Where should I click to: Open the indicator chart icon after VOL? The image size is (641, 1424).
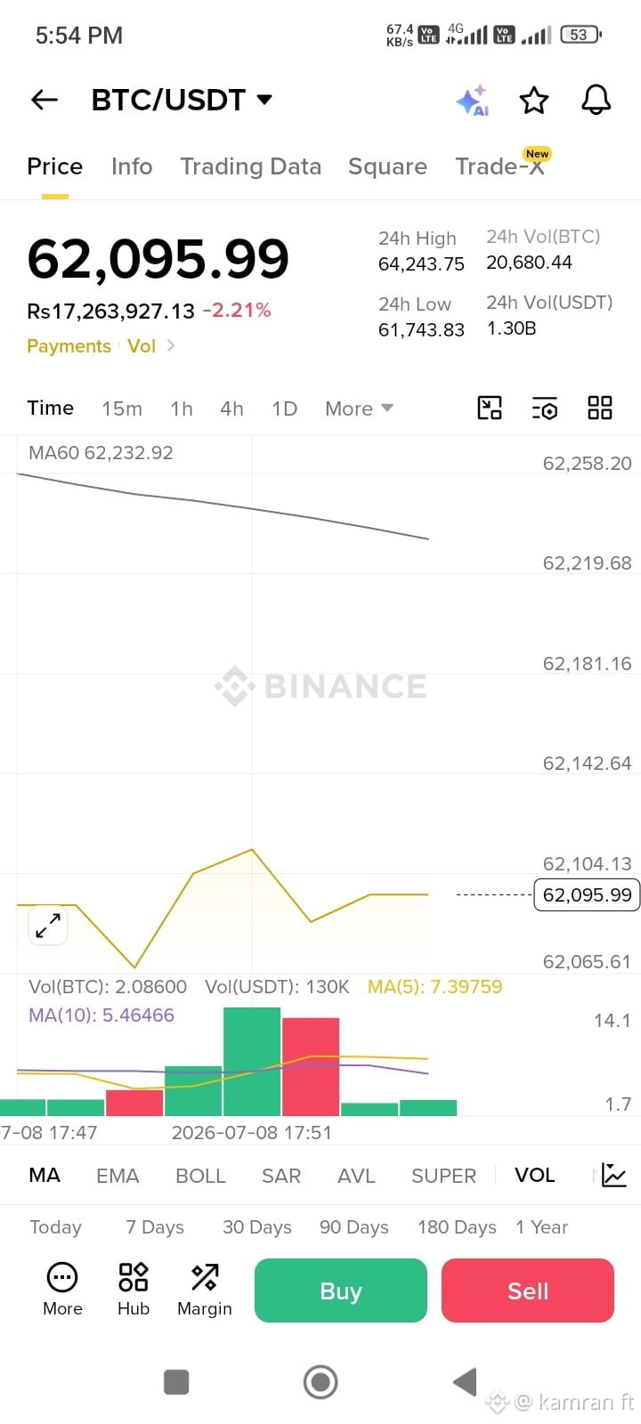pos(614,1175)
